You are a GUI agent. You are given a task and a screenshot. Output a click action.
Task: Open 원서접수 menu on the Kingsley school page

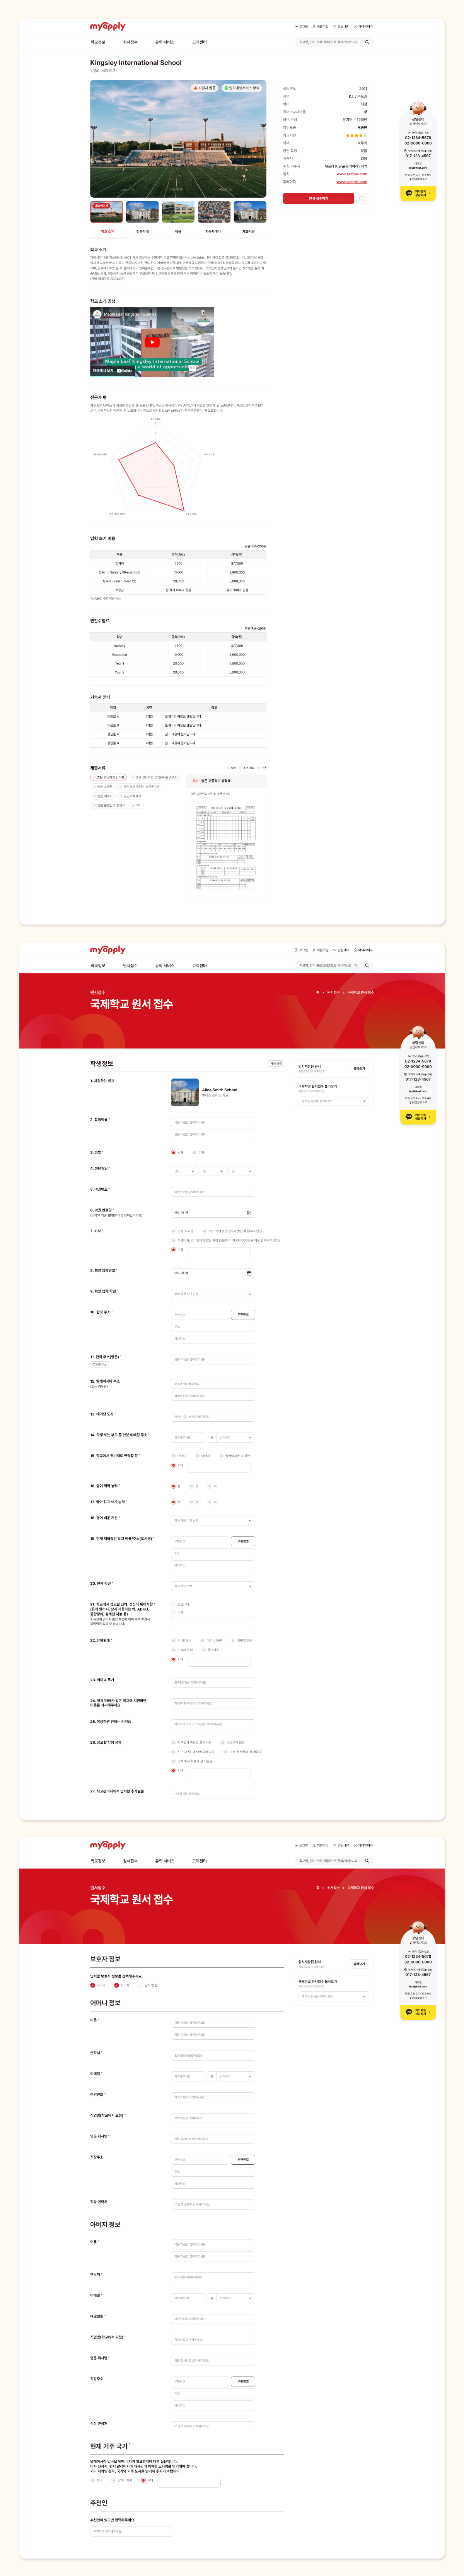130,42
